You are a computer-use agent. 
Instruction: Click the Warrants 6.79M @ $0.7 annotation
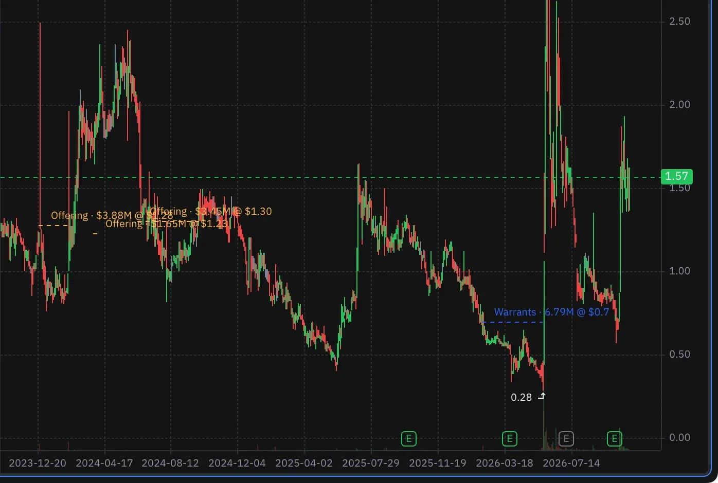click(551, 312)
